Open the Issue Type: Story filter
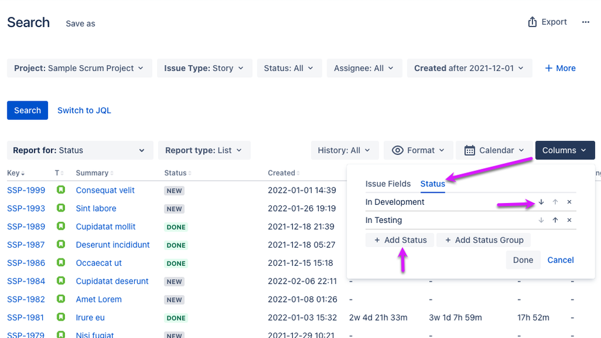 pos(205,68)
